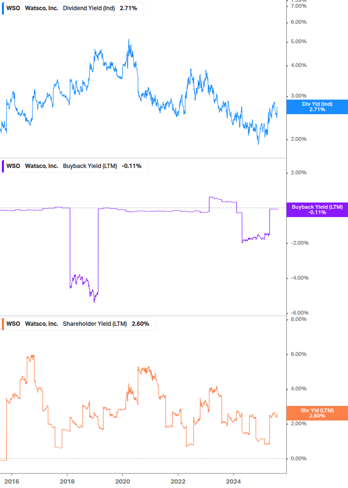Screen dimensions: 348x488
Task: Select the blue Dividend Yield color bar
Action: coord(3,8)
